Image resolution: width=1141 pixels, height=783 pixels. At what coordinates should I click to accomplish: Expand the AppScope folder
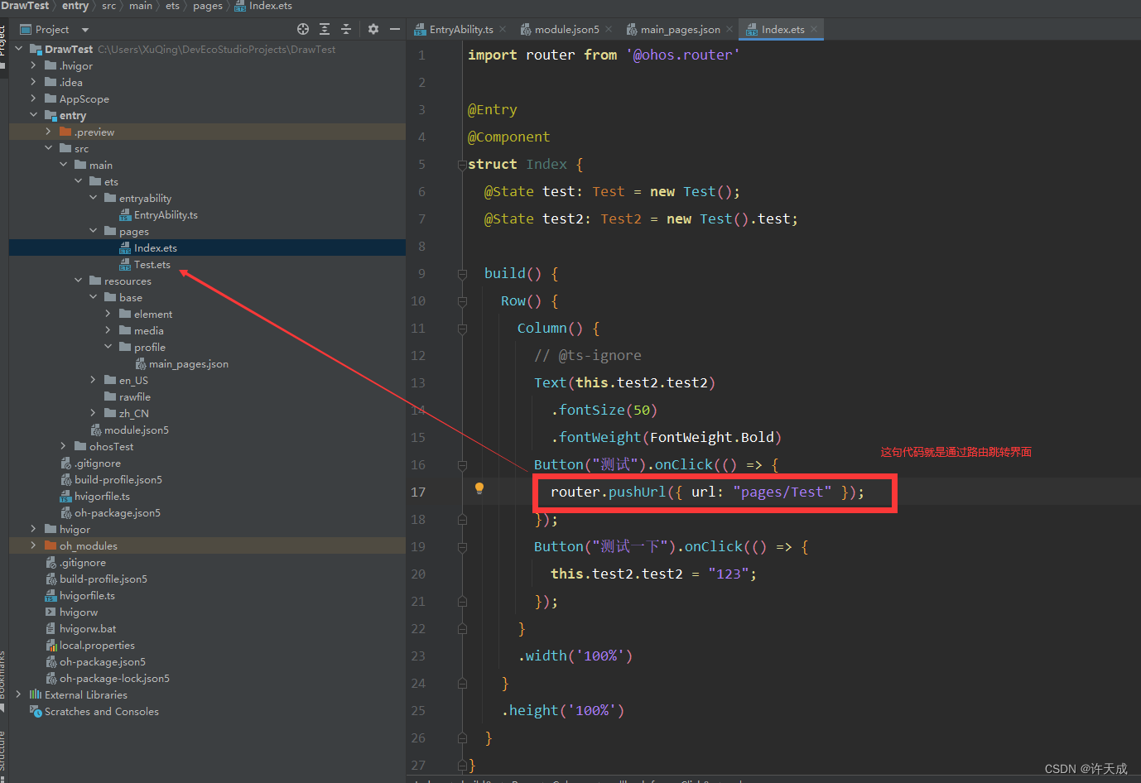tap(33, 98)
